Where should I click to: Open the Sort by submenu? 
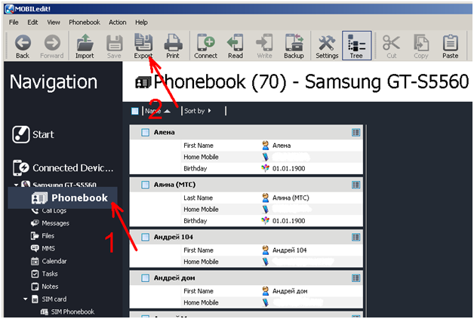click(198, 111)
